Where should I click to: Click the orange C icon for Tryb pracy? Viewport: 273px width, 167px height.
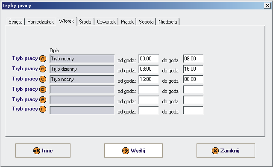pyautogui.click(x=43, y=79)
